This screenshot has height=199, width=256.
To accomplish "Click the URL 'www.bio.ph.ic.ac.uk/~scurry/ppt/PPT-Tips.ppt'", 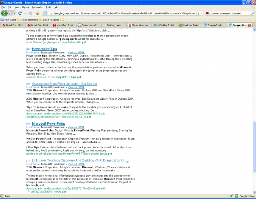I will coord(53,77).
